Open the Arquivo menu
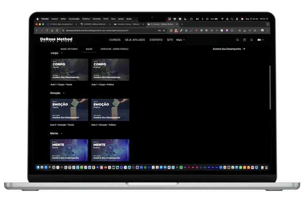This screenshot has width=304, height=202. (55, 19)
